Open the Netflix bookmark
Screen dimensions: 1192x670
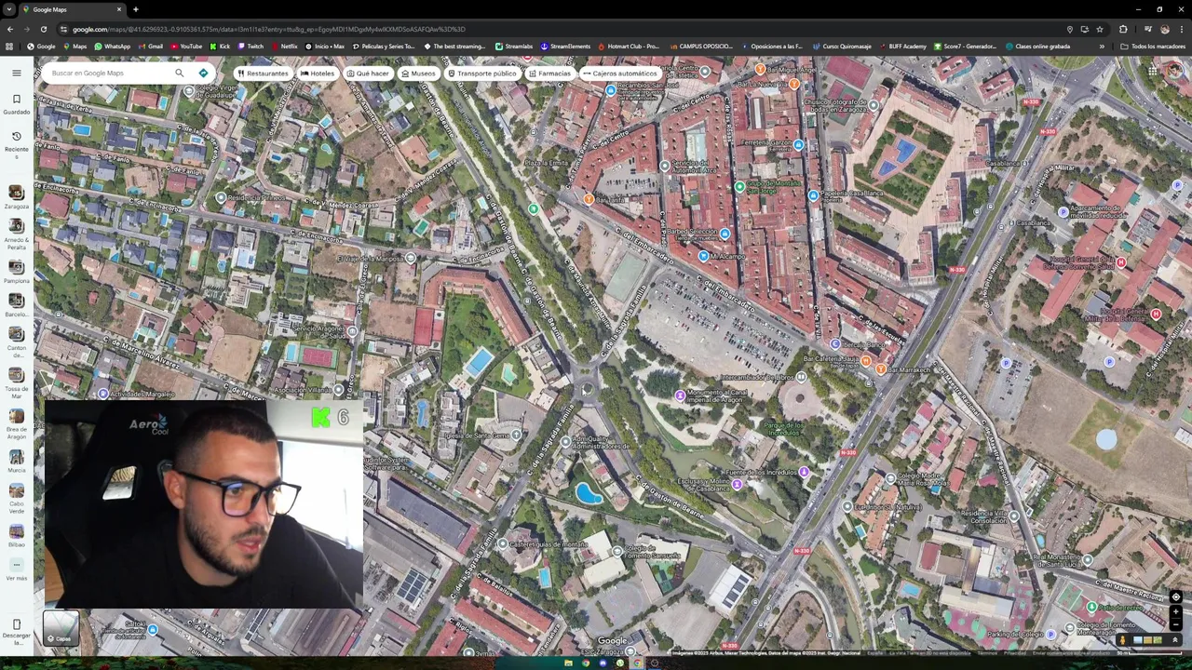[x=284, y=47]
